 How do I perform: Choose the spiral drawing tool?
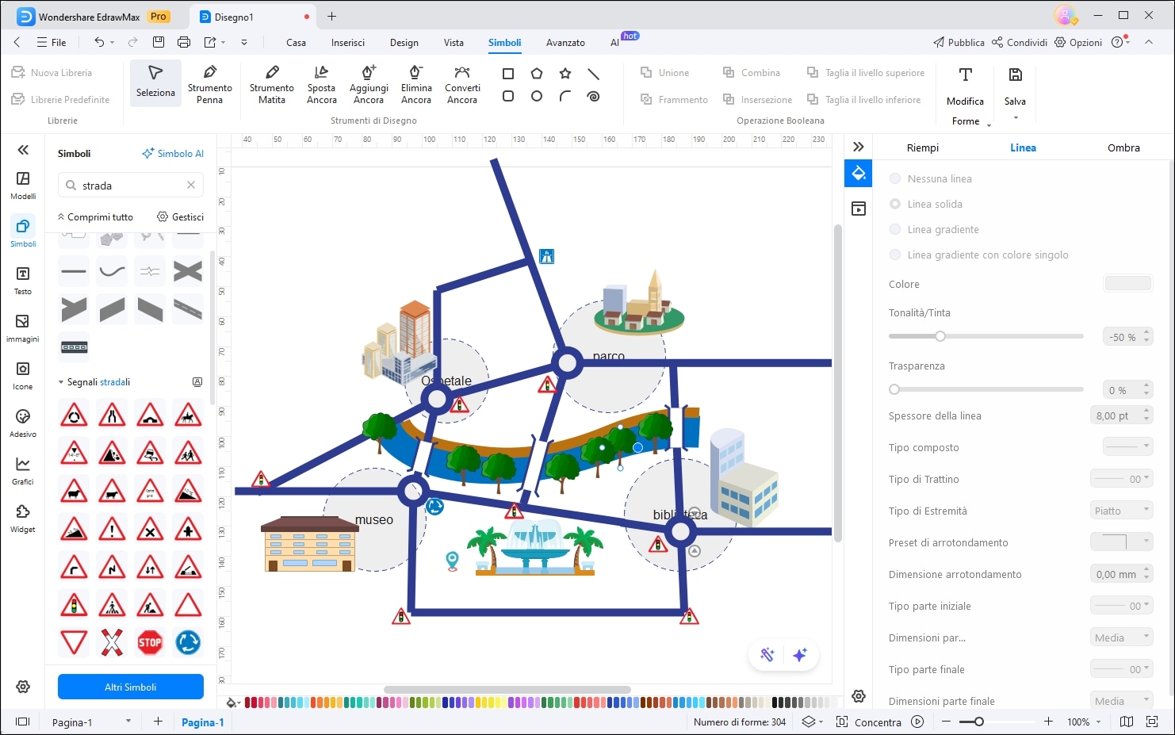point(593,96)
